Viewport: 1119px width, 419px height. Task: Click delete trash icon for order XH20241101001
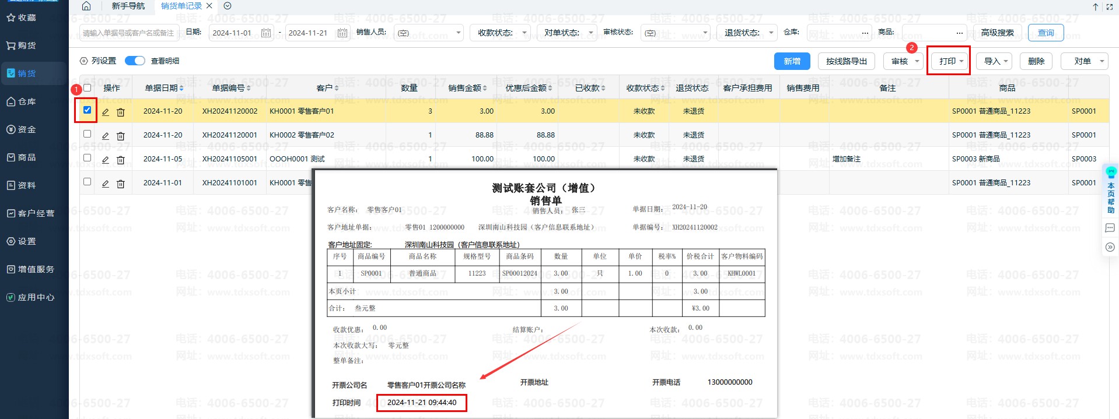121,184
